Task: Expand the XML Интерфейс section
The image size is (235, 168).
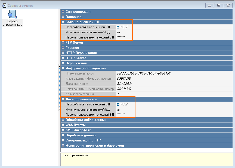Action: coord(63,130)
